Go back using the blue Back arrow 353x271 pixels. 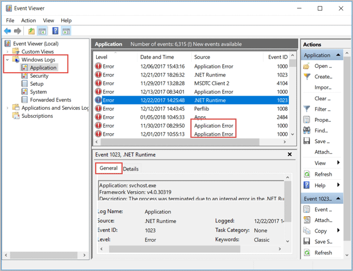(x=8, y=31)
